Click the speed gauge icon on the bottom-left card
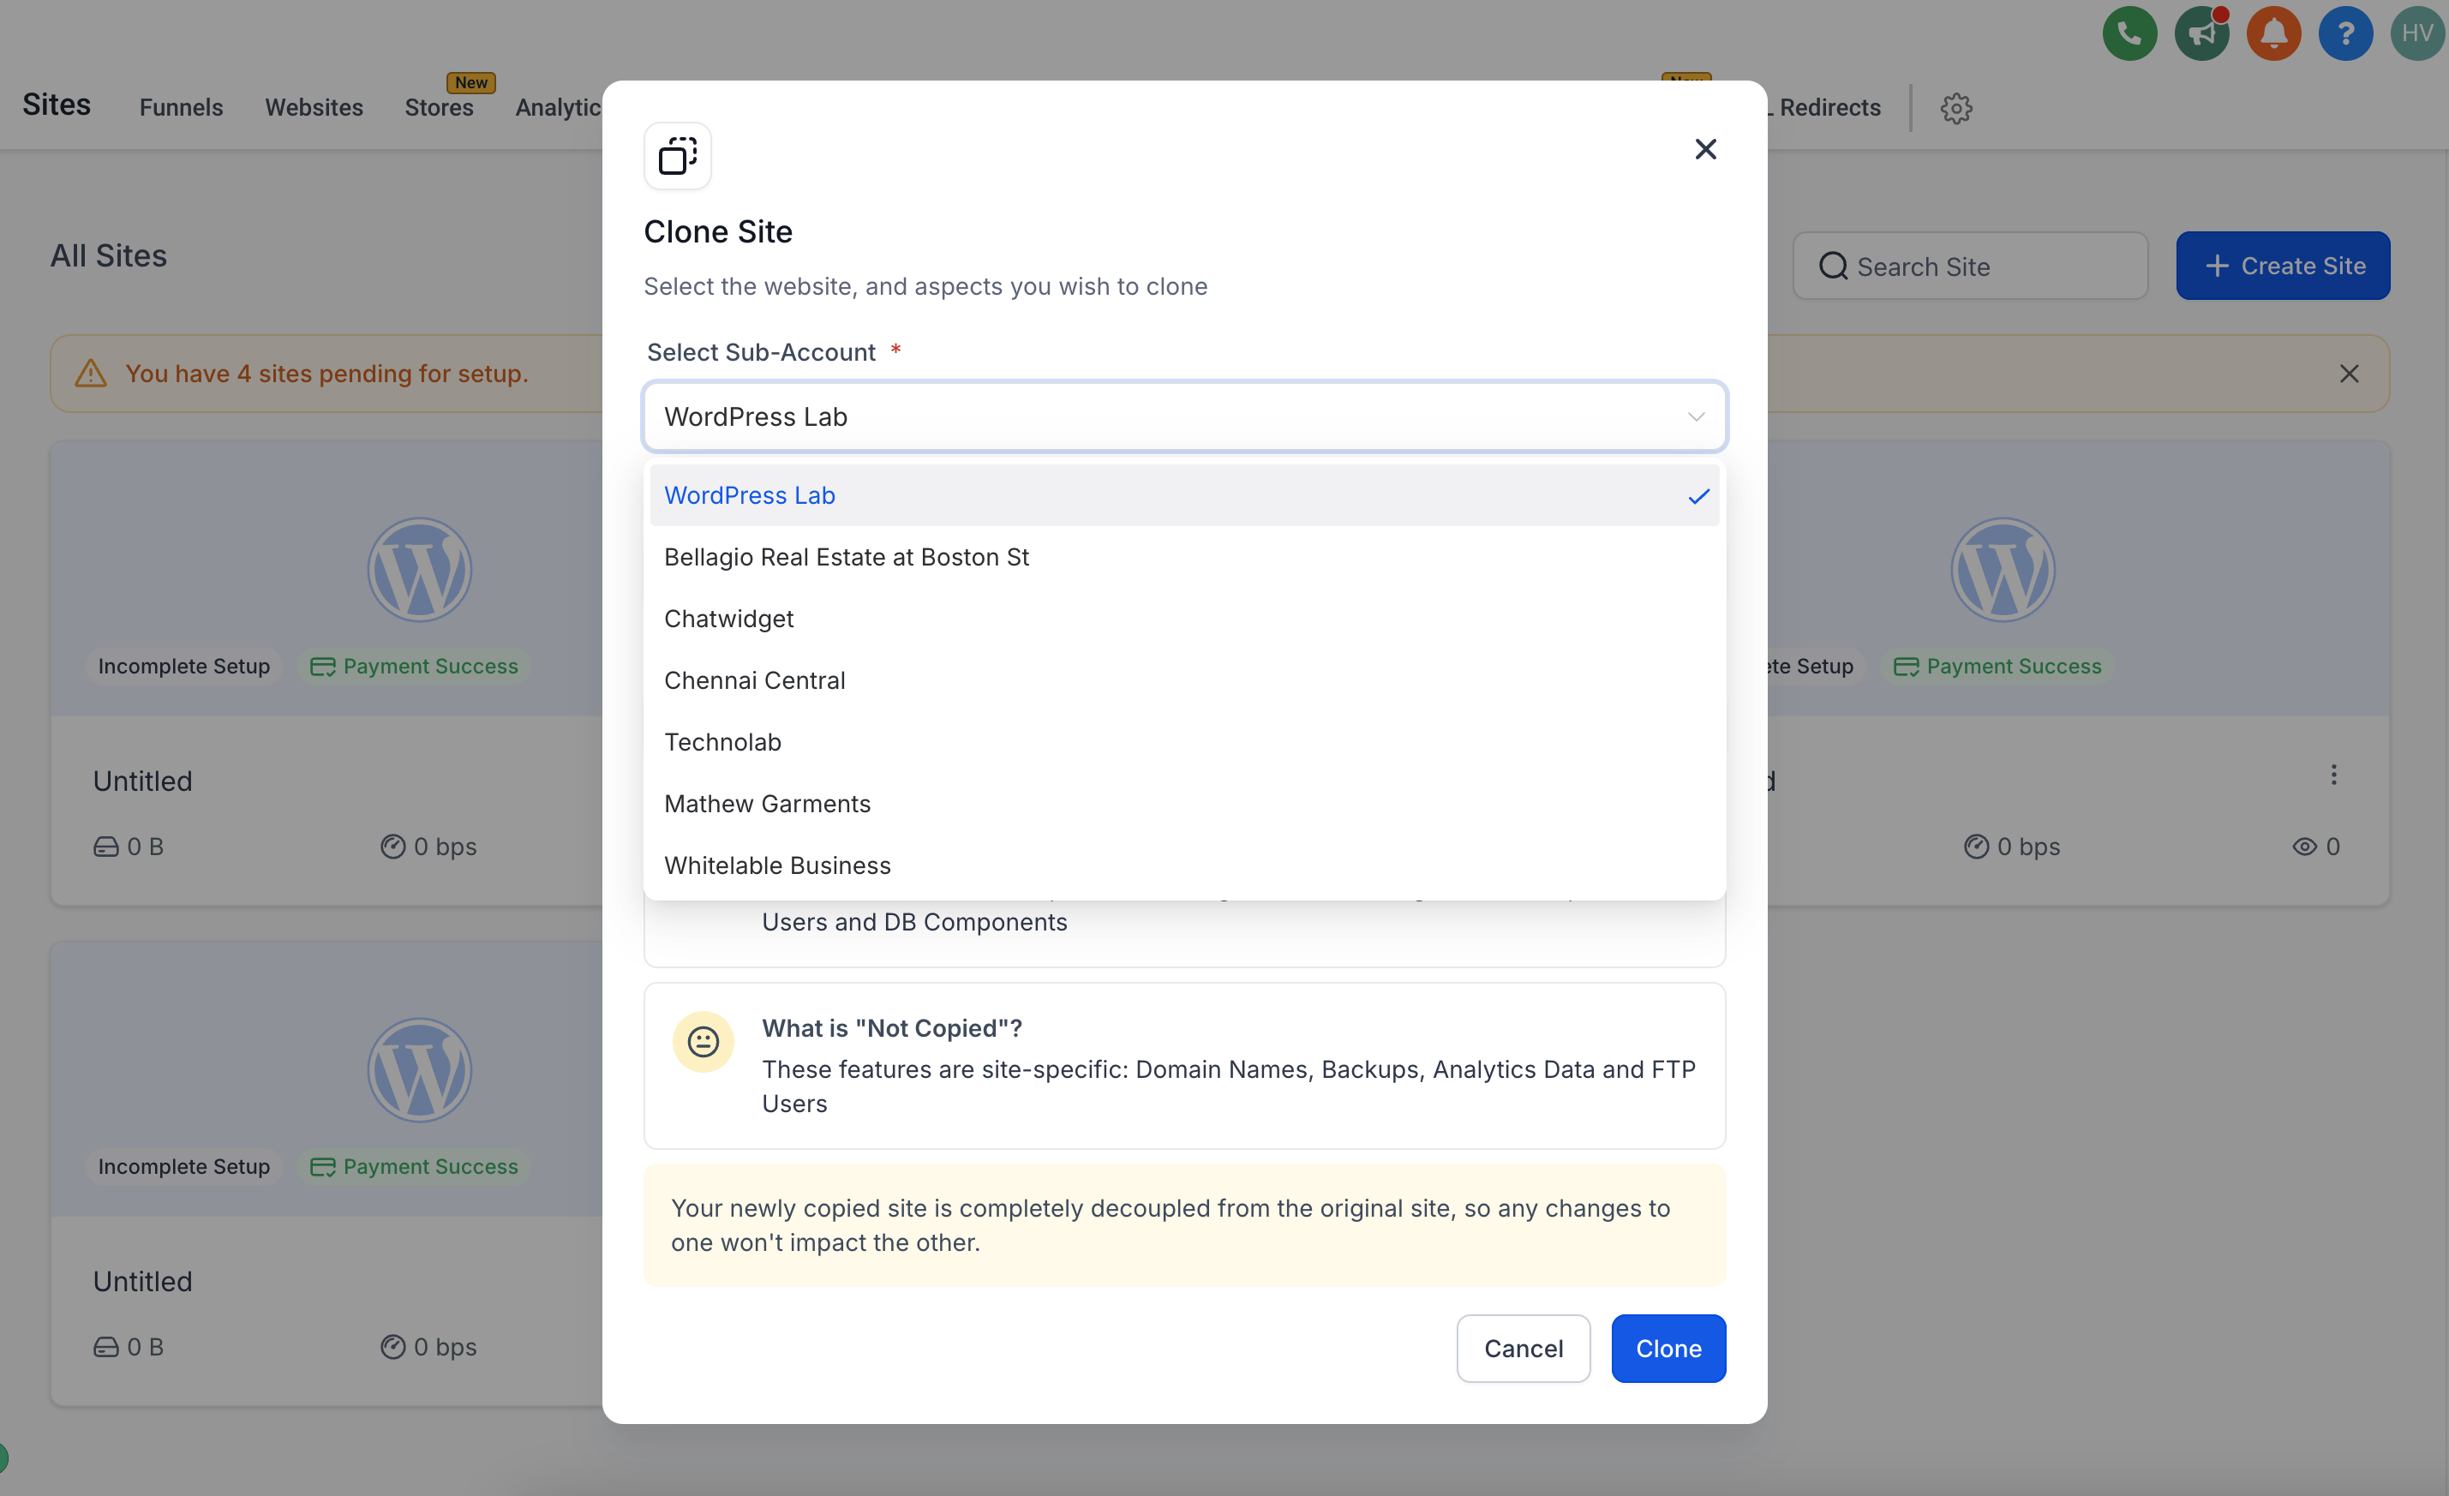Screen dimensions: 2449x1496 point(392,1347)
